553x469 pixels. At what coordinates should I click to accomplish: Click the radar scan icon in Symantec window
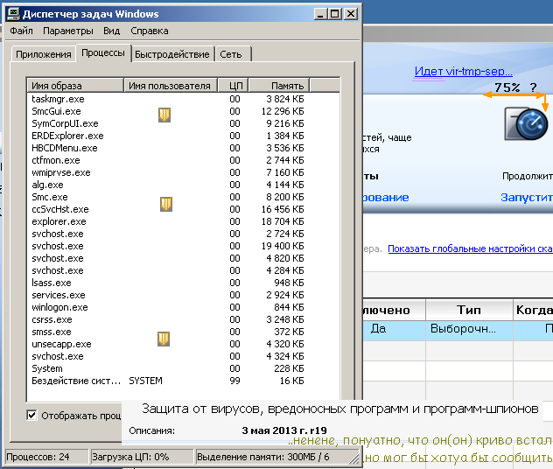coord(526,124)
